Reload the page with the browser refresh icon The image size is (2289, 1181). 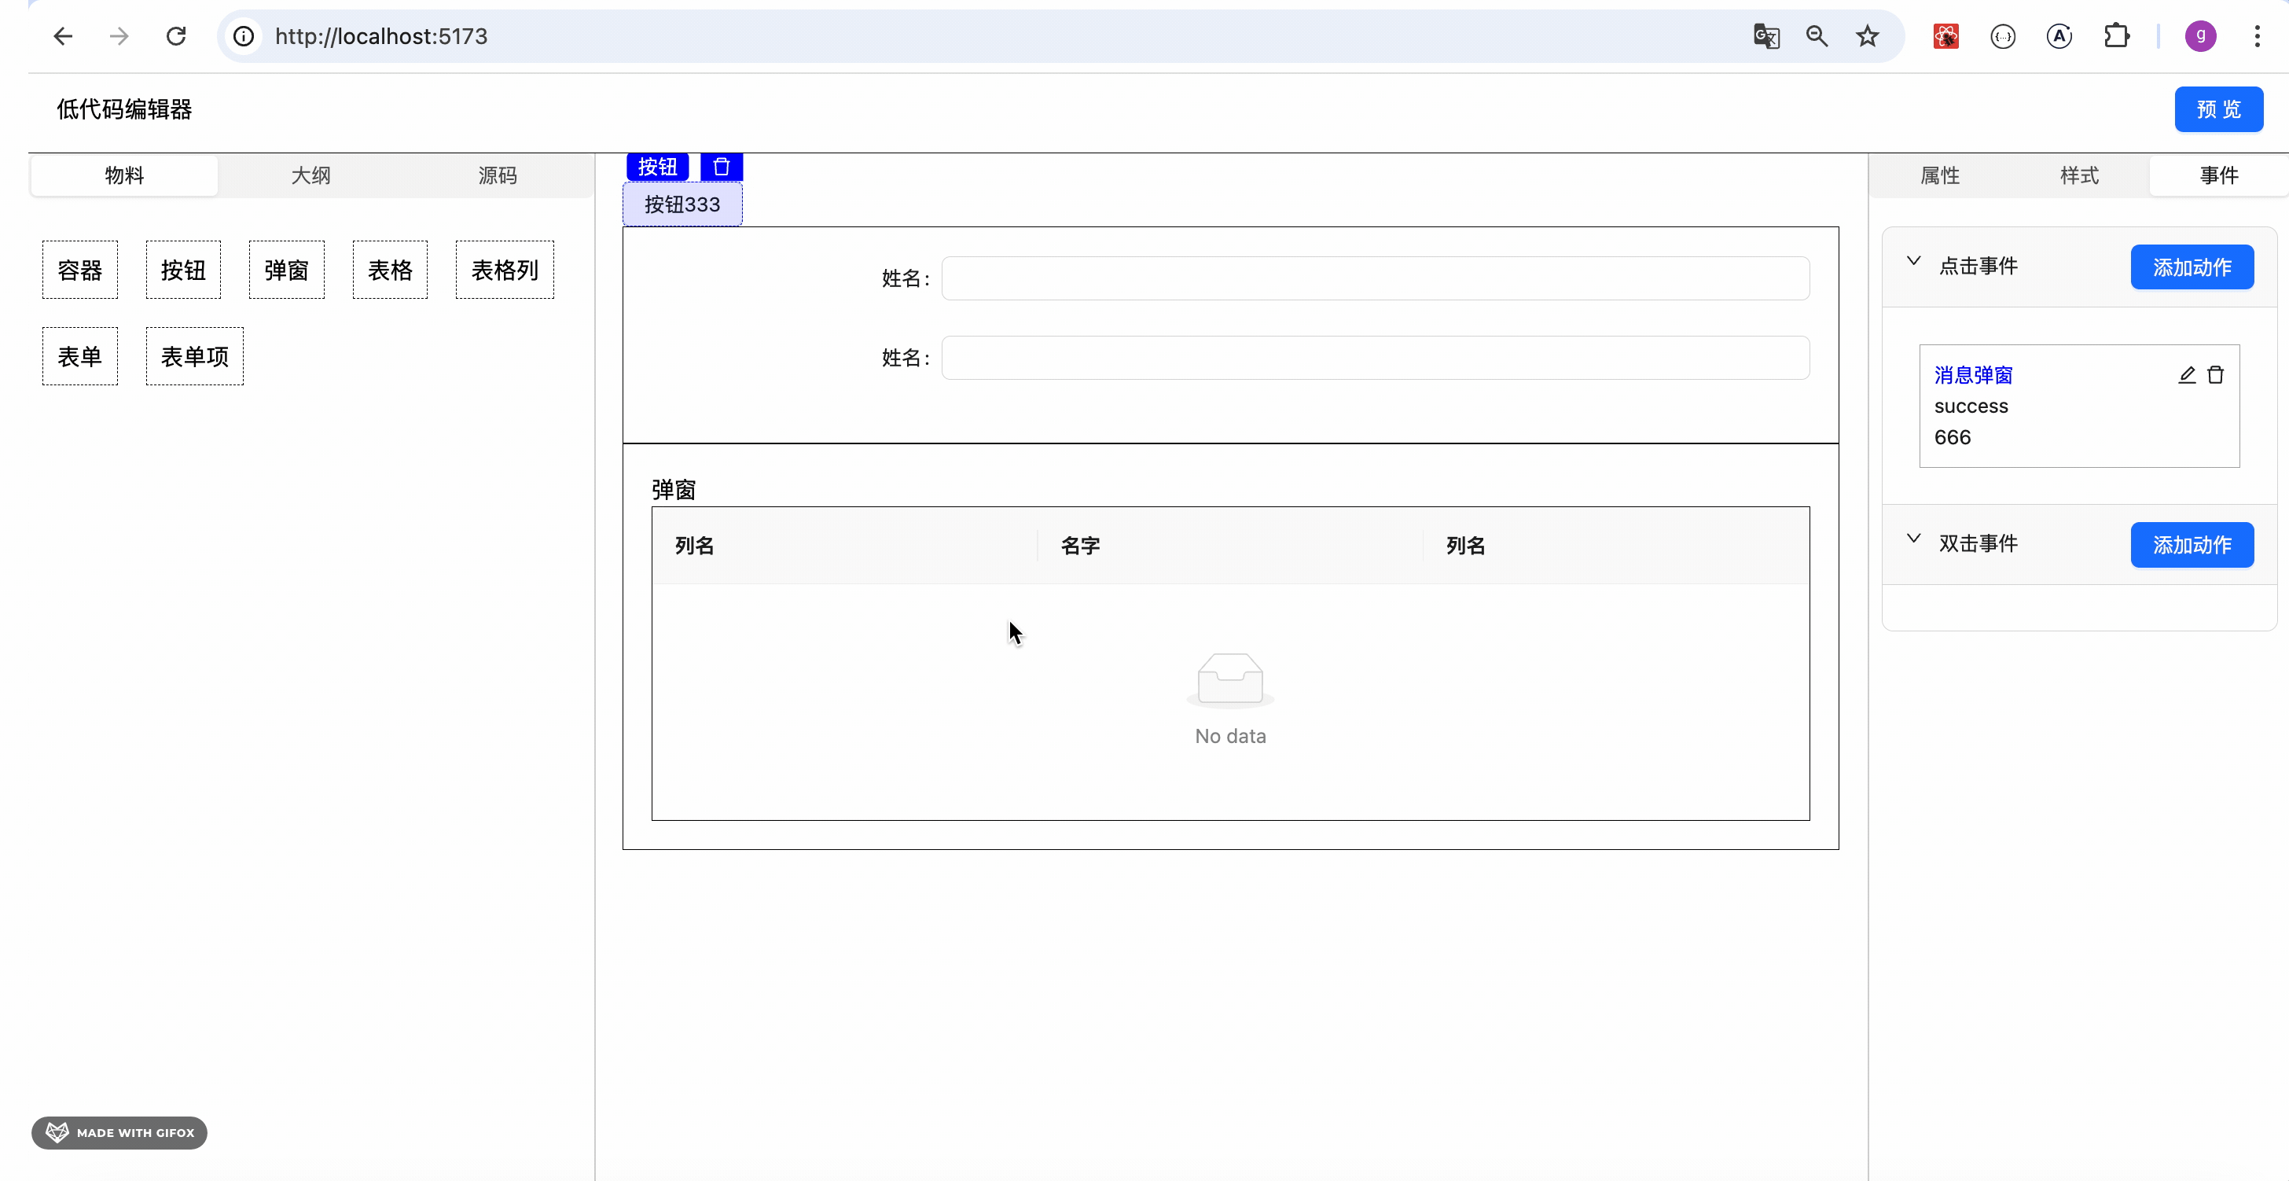(x=176, y=36)
